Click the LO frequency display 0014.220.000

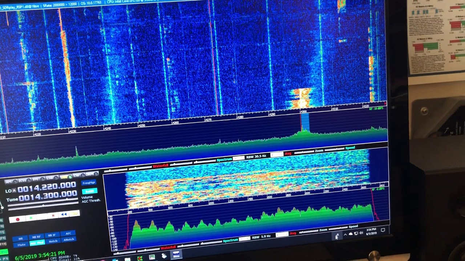coord(46,187)
